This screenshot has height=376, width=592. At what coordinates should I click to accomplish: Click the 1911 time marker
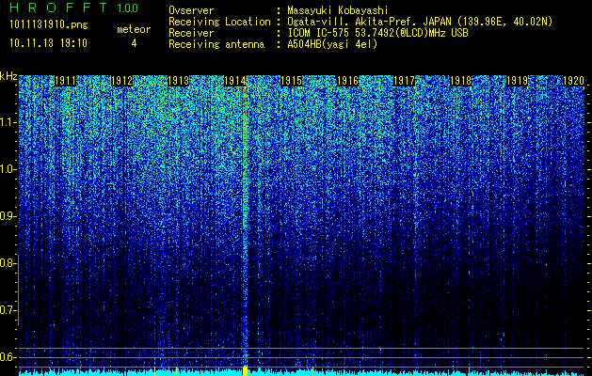tap(65, 81)
